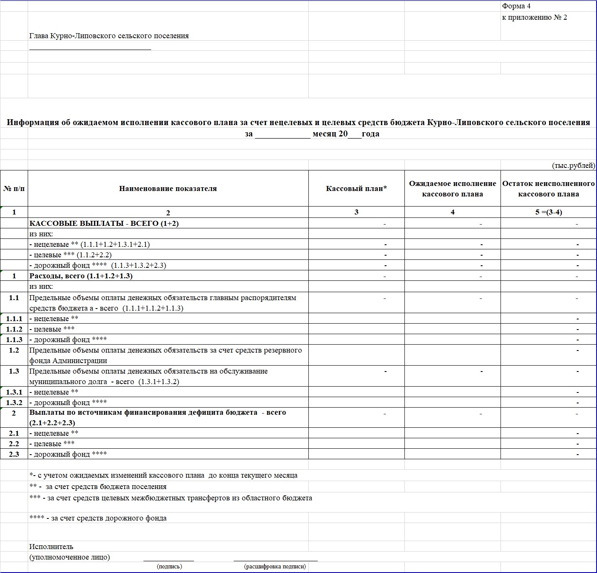Click the "Кассовый план*" column header
This screenshot has width=597, height=573.
[356, 188]
